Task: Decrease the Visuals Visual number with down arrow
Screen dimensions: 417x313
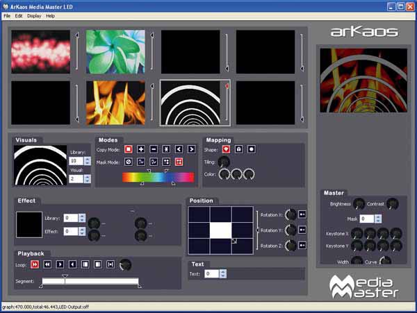Action: (88, 181)
